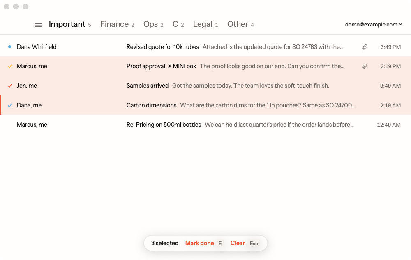Open the demo@example.com account dropdown
411x260 pixels.
coord(374,24)
